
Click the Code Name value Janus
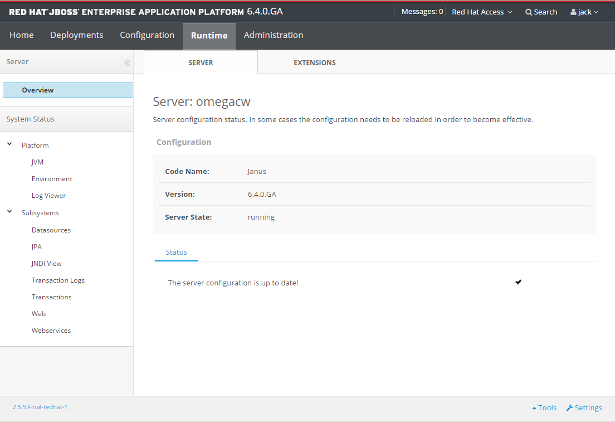coord(257,172)
